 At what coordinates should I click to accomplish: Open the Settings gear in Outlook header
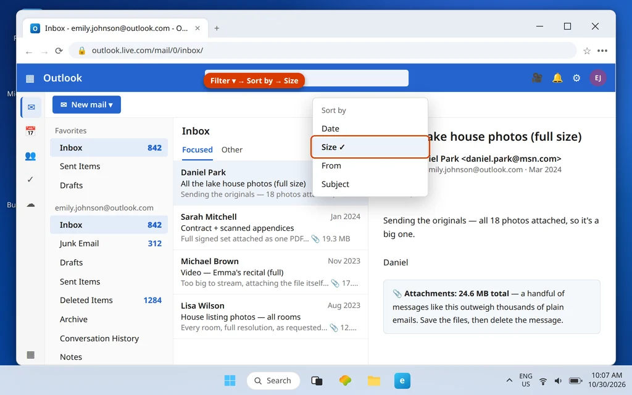click(576, 78)
